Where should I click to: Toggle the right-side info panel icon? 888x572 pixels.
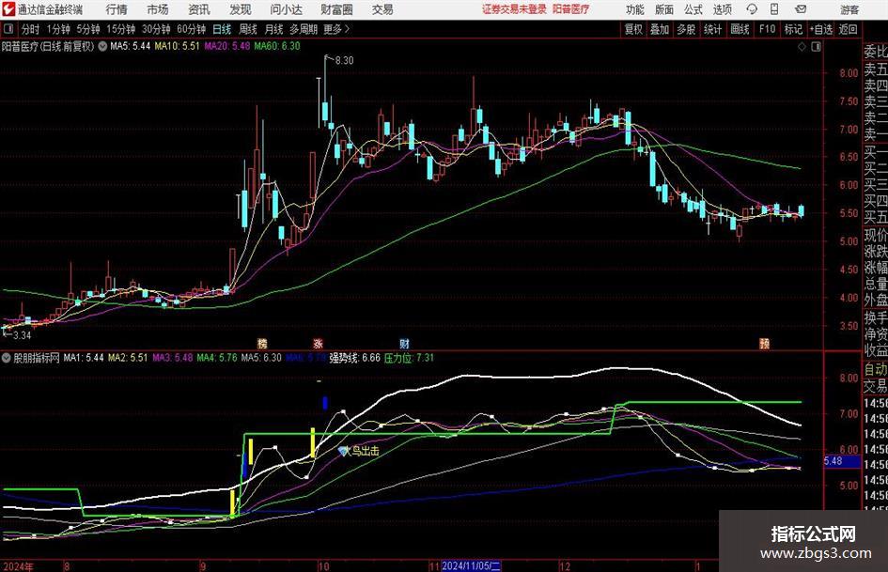[x=816, y=46]
